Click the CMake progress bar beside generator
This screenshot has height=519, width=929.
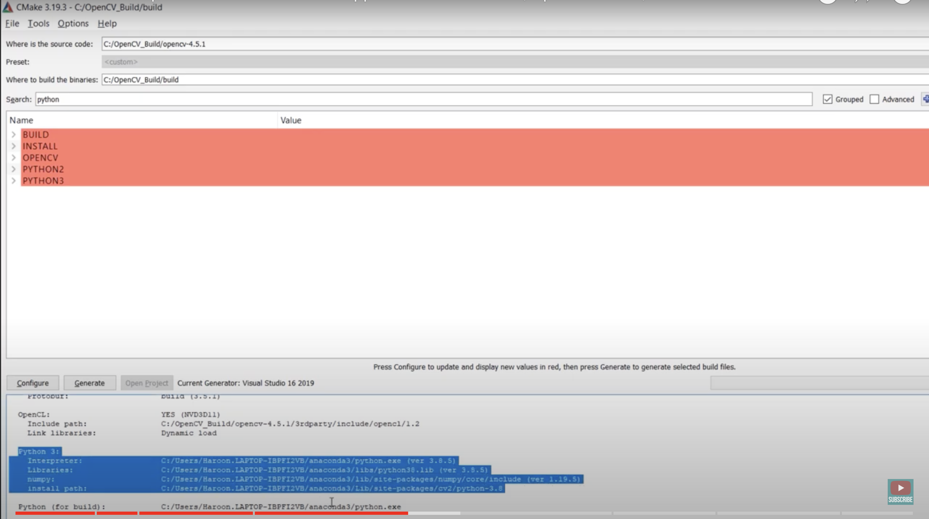[819, 383]
